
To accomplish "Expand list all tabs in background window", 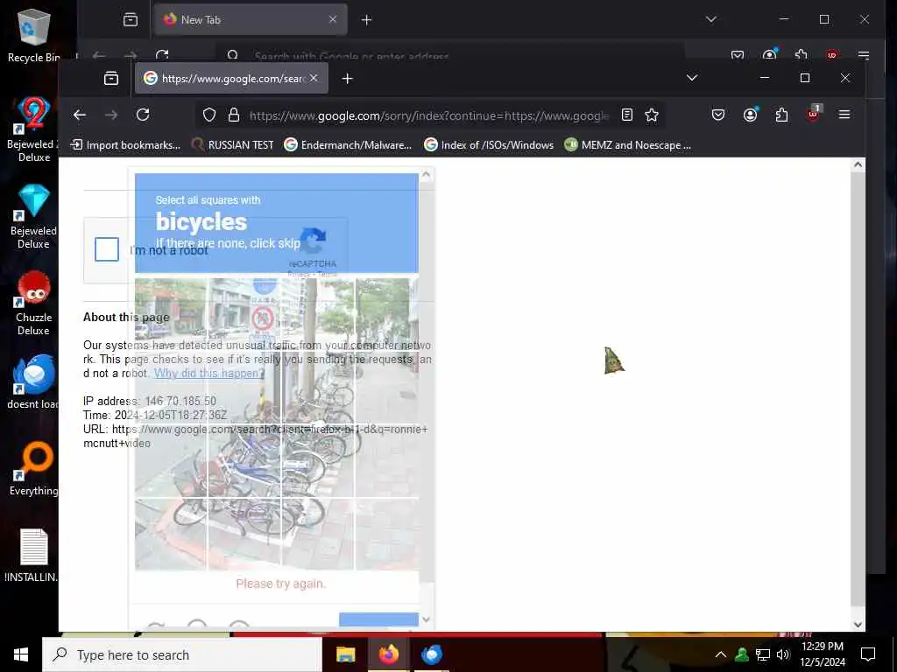I will pyautogui.click(x=711, y=19).
